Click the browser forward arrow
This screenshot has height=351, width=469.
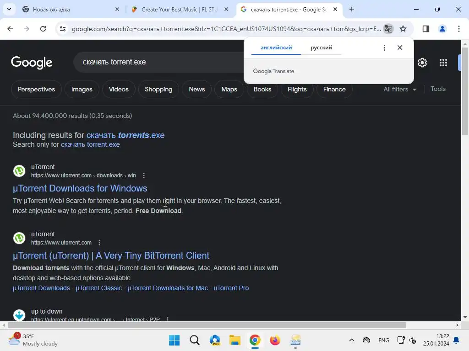pos(27,29)
